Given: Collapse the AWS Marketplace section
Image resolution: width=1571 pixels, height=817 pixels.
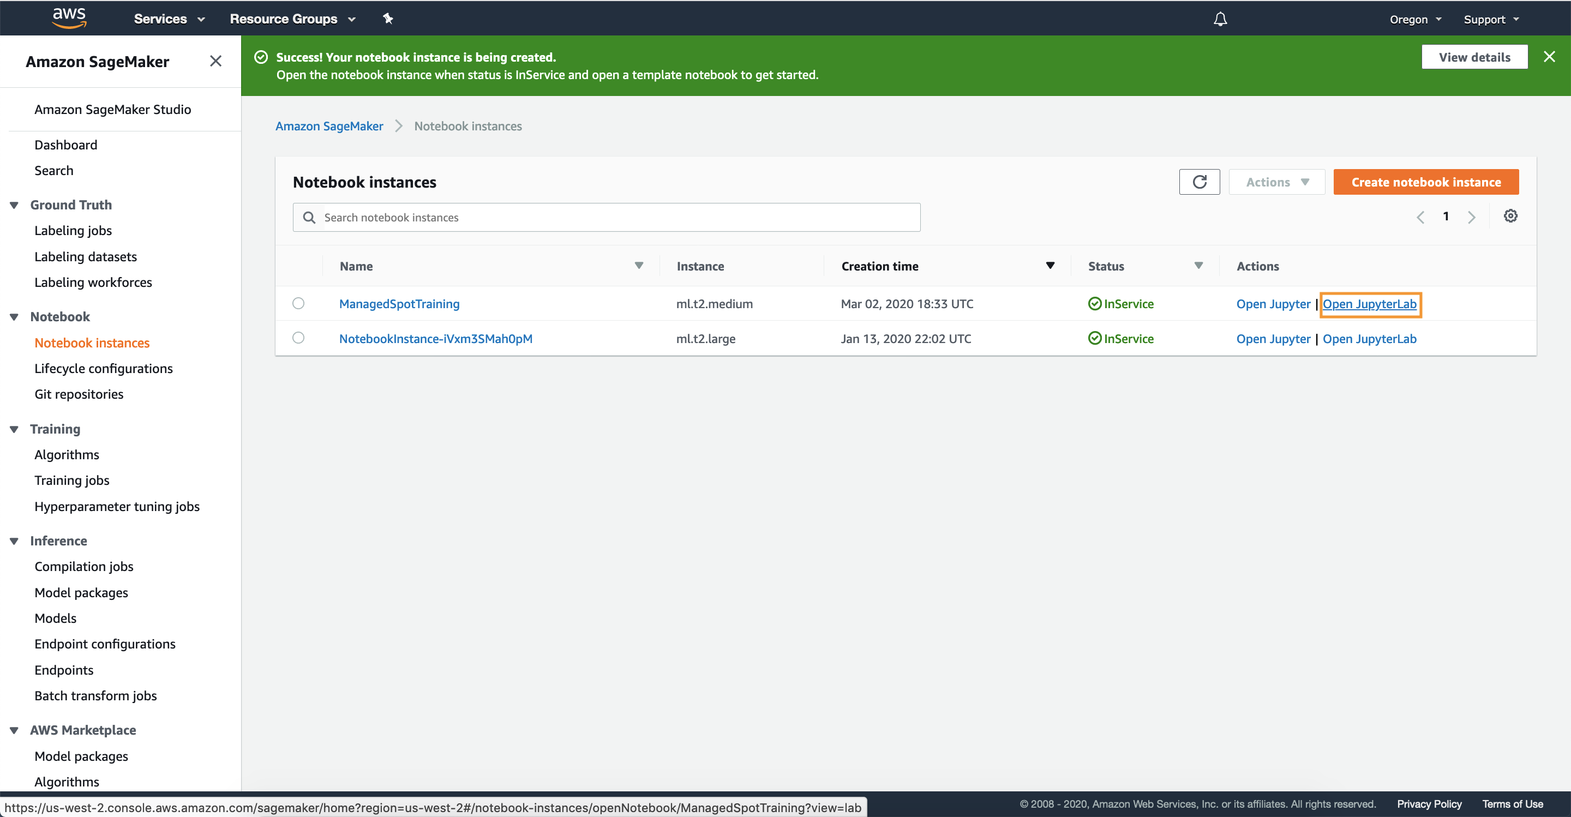Looking at the screenshot, I should pyautogui.click(x=14, y=730).
